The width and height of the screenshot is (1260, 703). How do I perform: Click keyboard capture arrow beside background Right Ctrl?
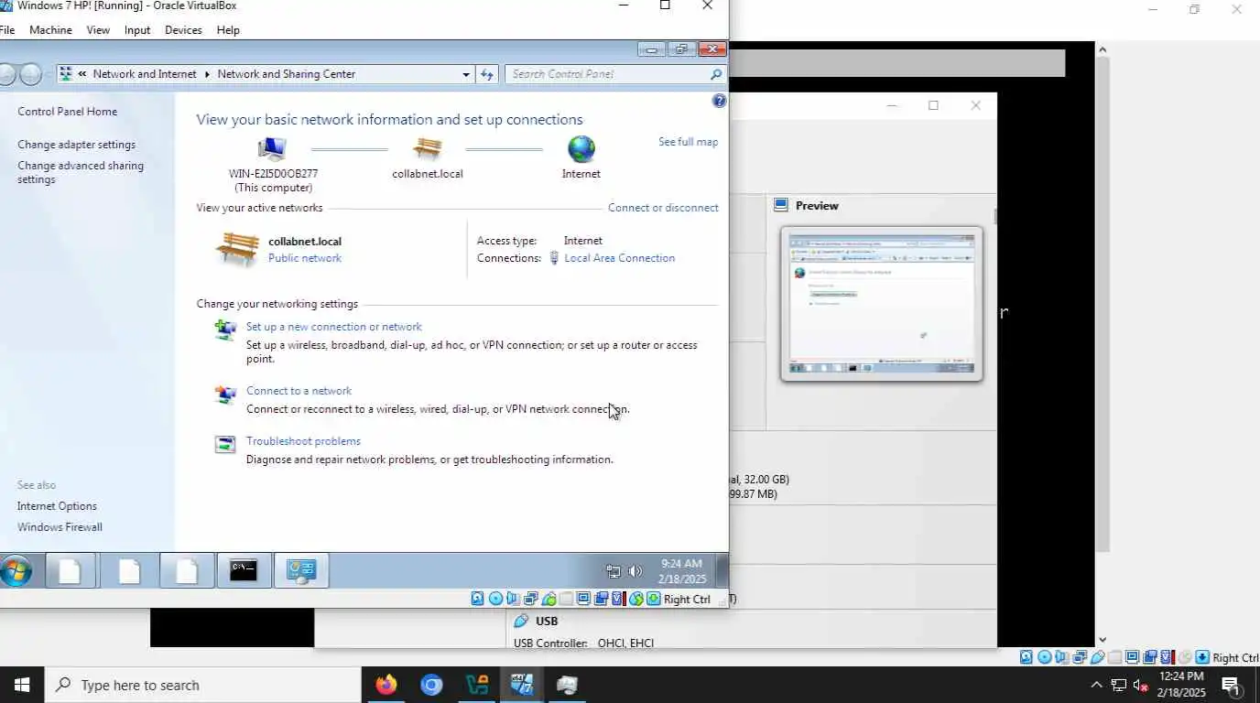point(1202,657)
